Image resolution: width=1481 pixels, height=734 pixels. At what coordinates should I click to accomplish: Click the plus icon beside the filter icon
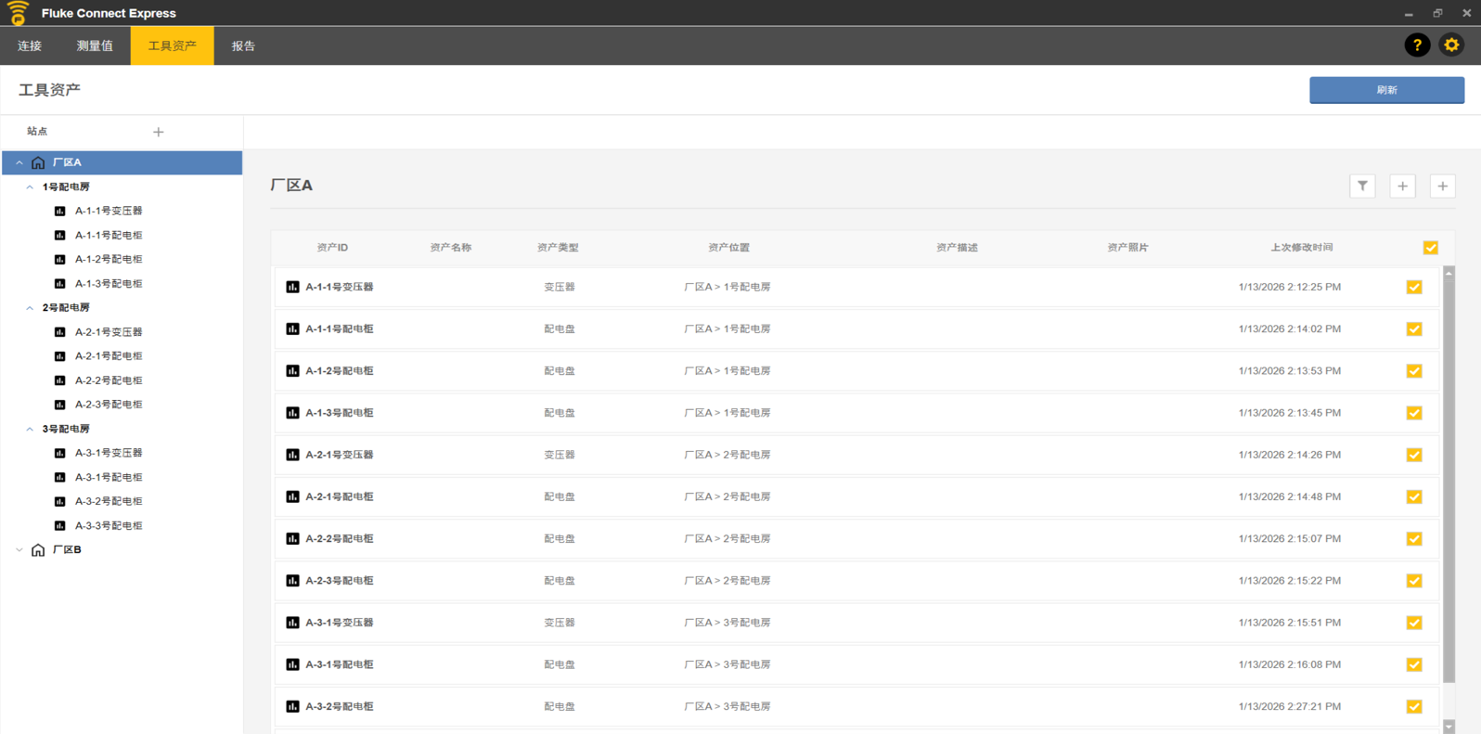click(x=1402, y=187)
